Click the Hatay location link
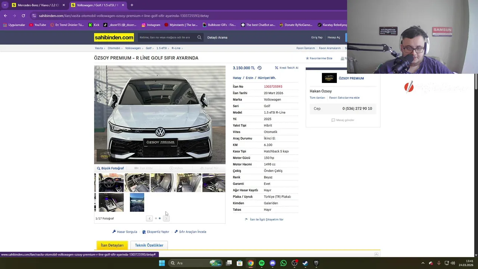This screenshot has height=269, width=478. pyautogui.click(x=237, y=78)
